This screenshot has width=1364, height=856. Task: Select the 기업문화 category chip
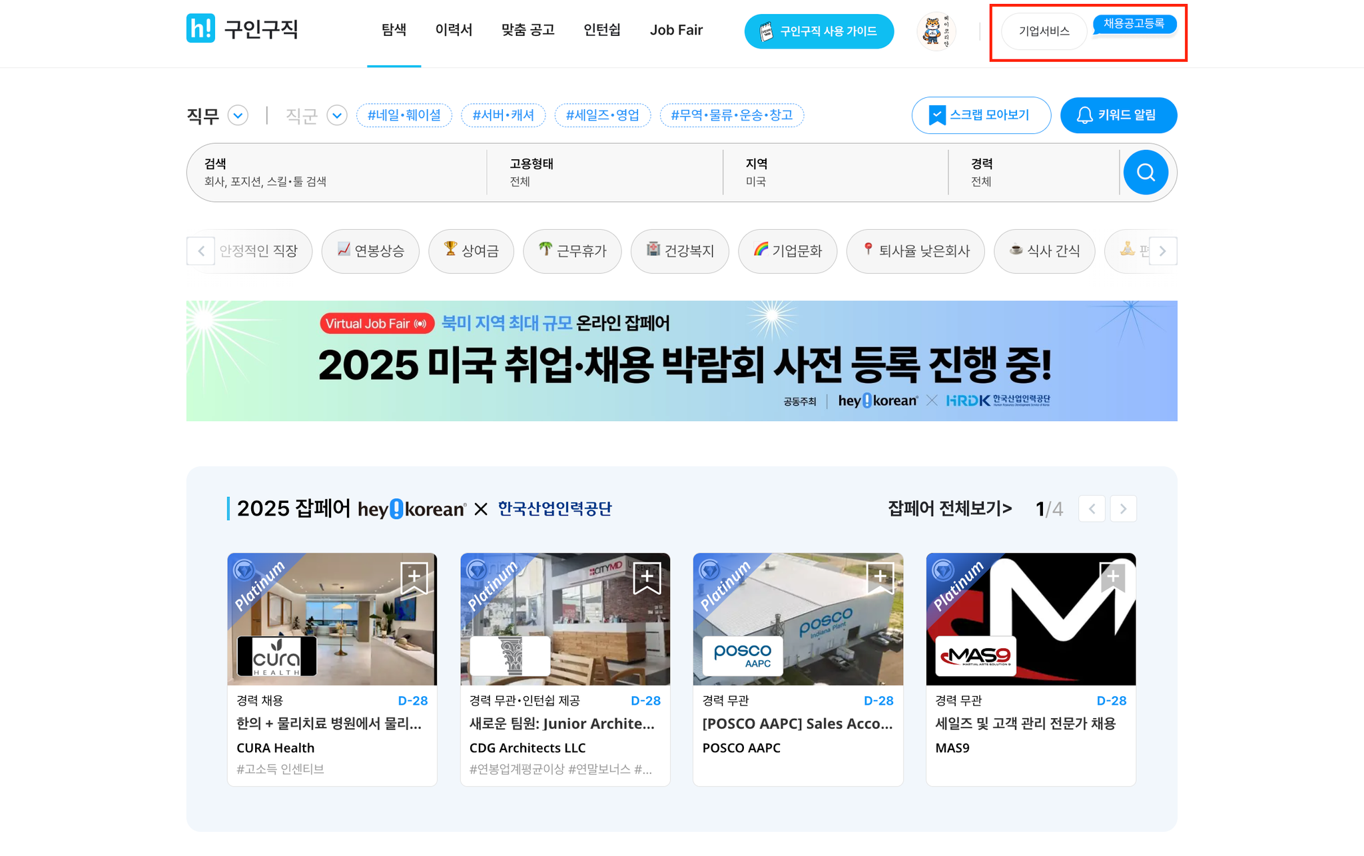pyautogui.click(x=788, y=251)
